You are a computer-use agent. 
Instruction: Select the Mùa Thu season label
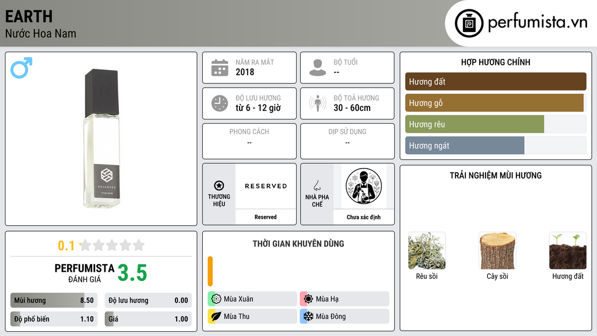point(237,316)
